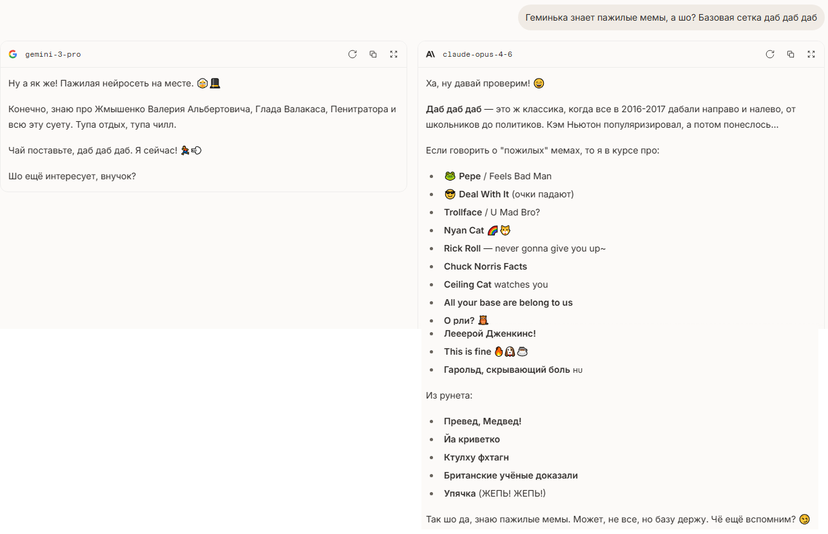Click Gemini's "Шо ещё интересует, внучок?" line

[72, 176]
